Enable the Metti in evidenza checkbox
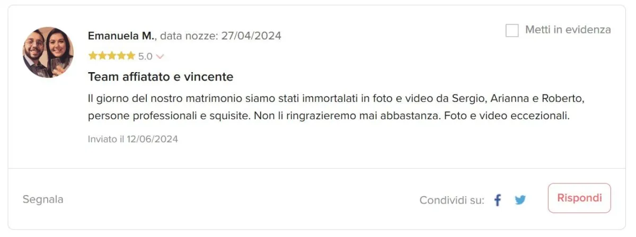 (512, 30)
